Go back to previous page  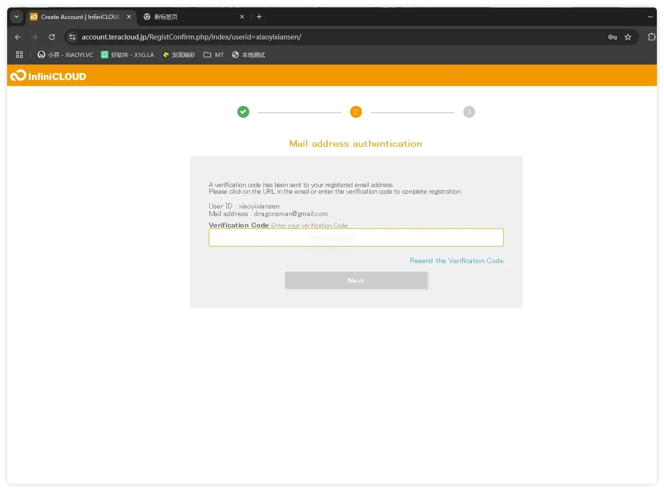click(x=18, y=37)
